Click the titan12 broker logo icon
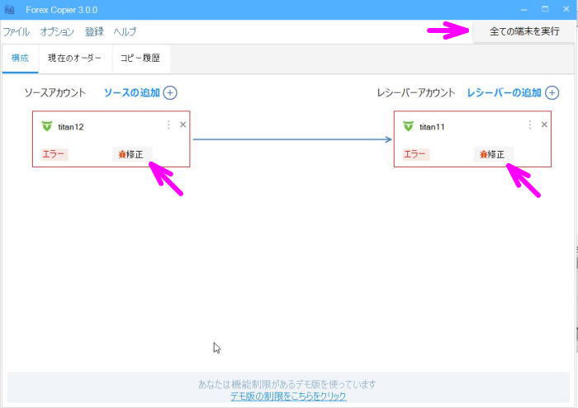The height and width of the screenshot is (408, 578). [47, 126]
